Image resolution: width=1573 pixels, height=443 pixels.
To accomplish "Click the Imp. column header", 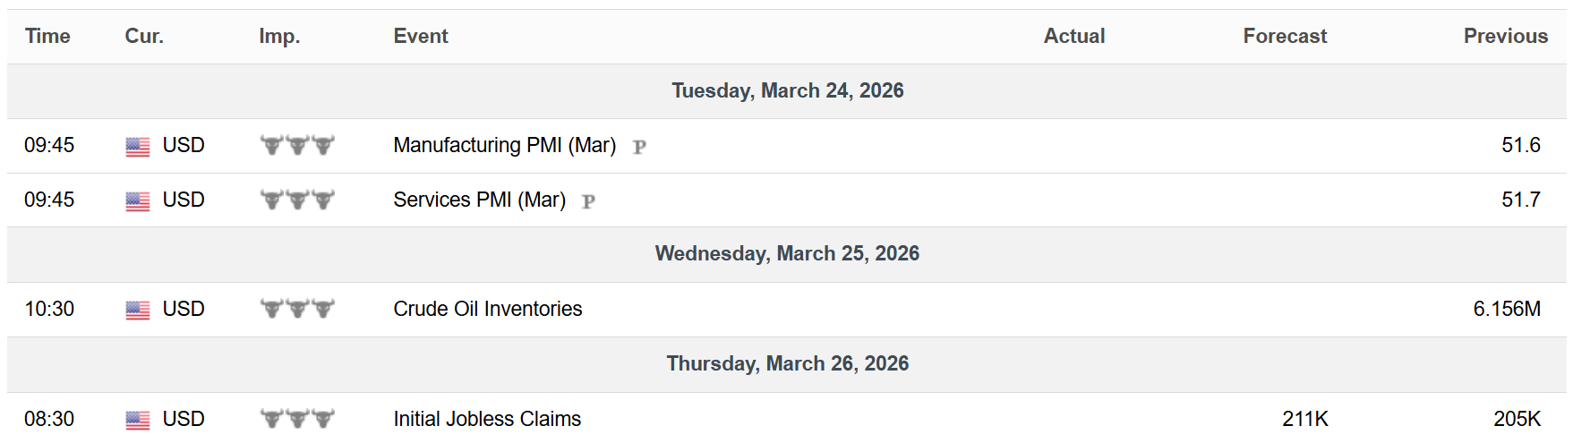I will pyautogui.click(x=279, y=36).
